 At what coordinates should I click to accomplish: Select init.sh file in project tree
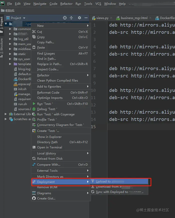click(x=22, y=89)
